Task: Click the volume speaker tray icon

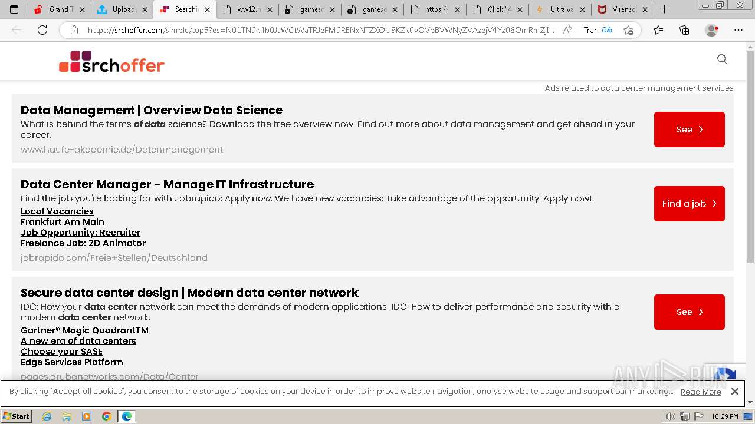Action: 671,416
